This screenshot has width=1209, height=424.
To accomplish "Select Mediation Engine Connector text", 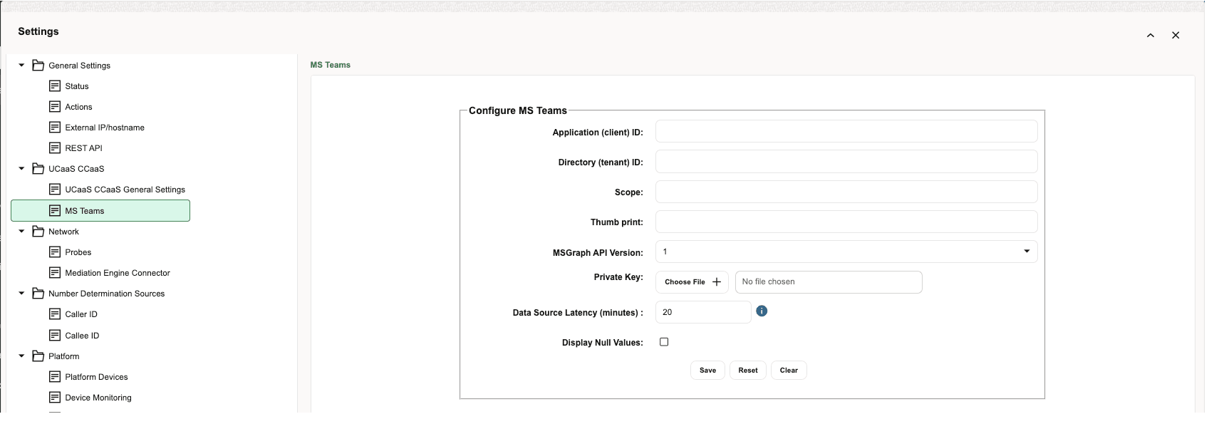I will (118, 273).
